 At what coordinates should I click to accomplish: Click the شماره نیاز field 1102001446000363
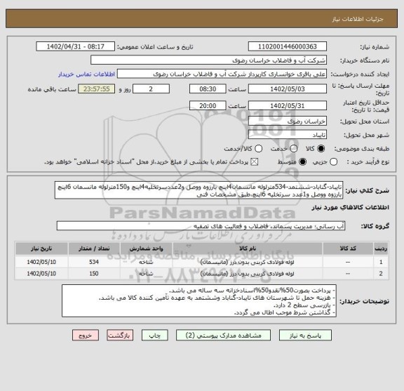pos(288,47)
